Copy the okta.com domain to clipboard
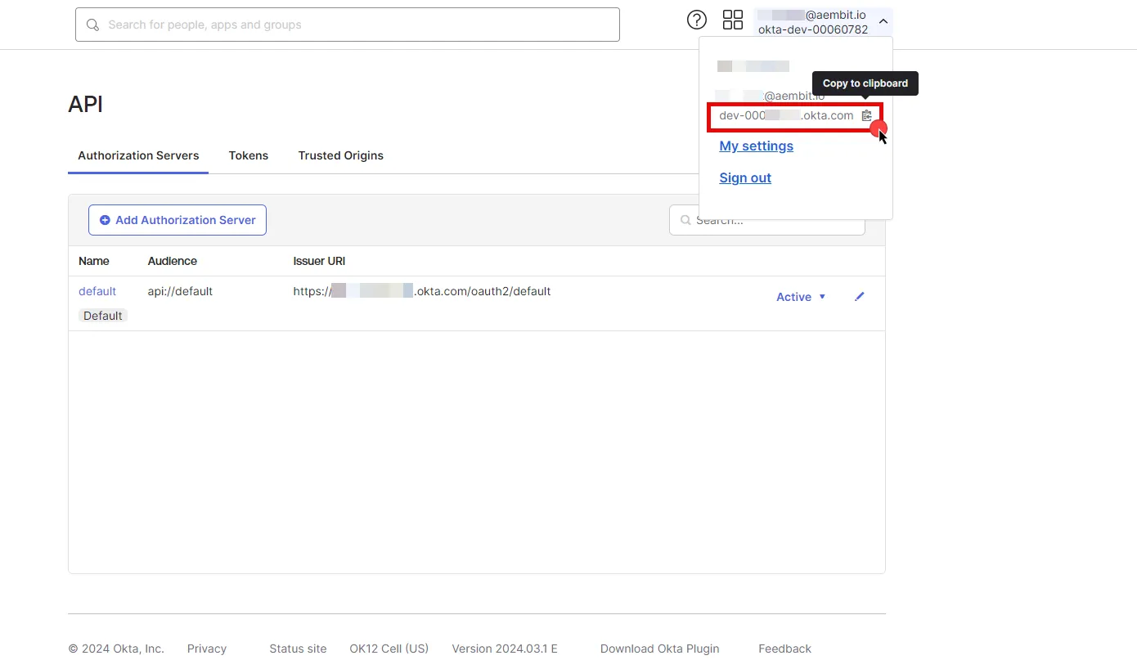The width and height of the screenshot is (1137, 669). point(866,115)
